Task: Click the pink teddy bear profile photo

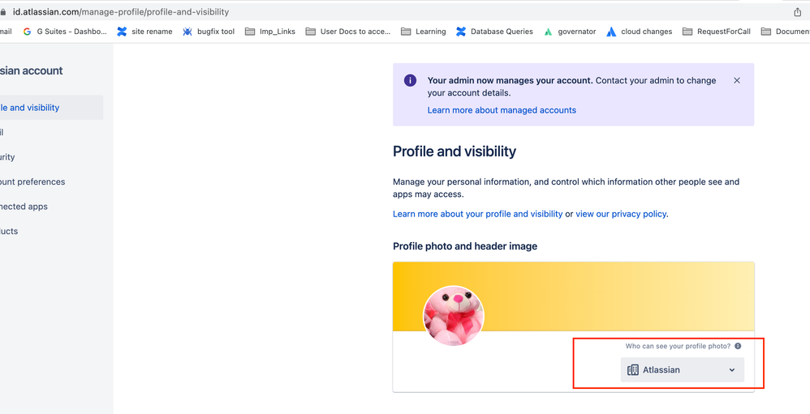Action: click(x=454, y=315)
